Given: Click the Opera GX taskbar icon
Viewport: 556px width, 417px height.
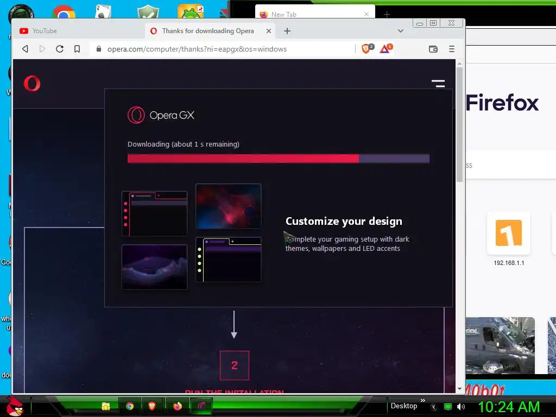Looking at the screenshot, I should pyautogui.click(x=201, y=406).
